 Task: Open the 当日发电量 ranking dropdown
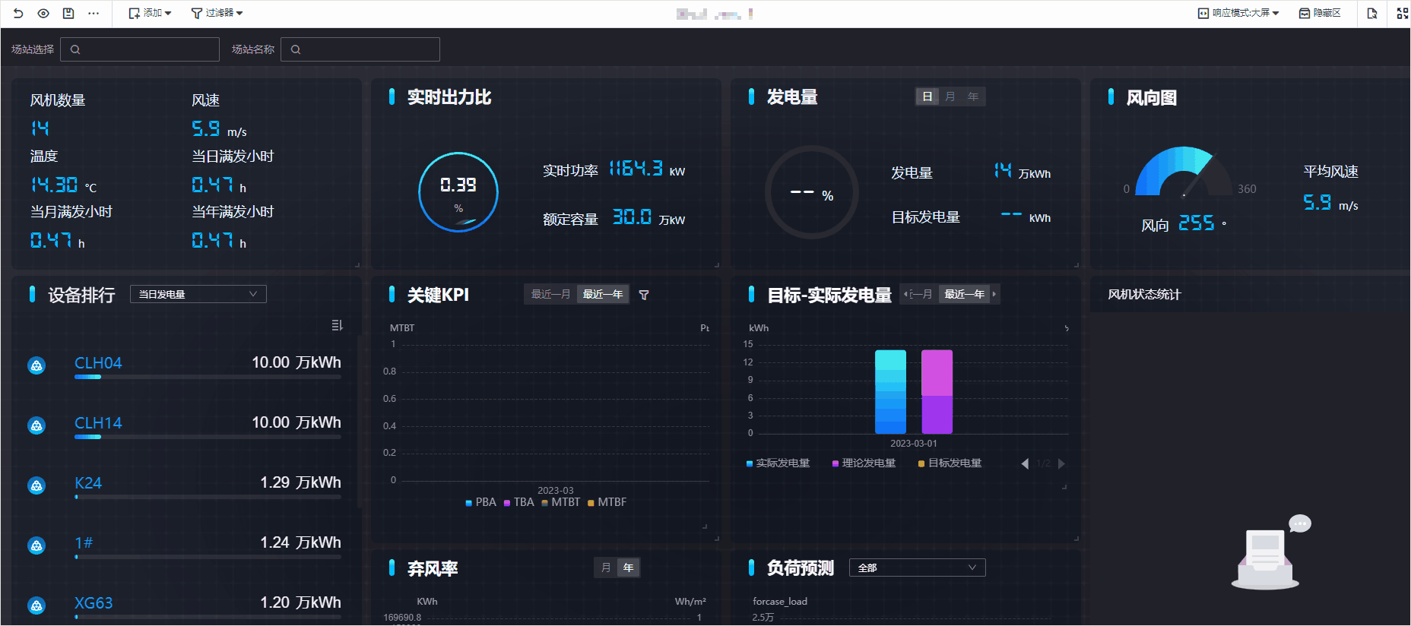coord(198,294)
